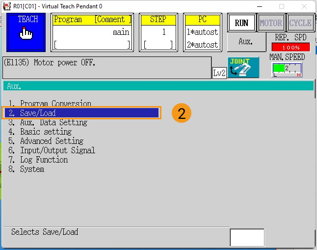Click the '2*autost' PC entry

click(x=202, y=45)
